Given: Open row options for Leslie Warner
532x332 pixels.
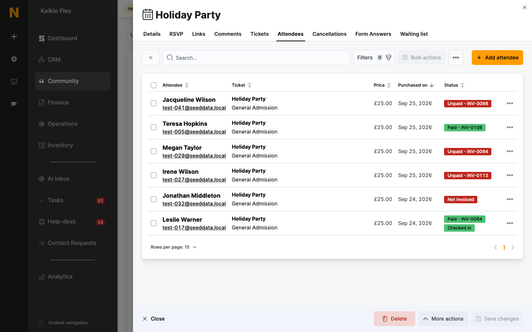Looking at the screenshot, I should 510,223.
